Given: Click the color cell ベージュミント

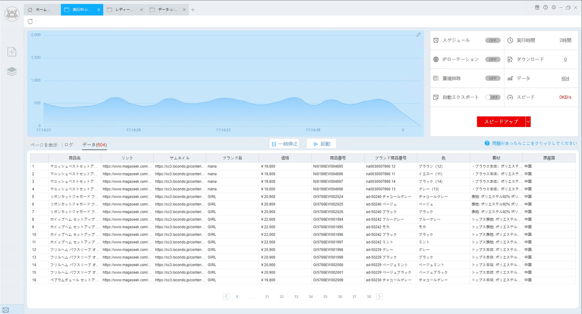Looking at the screenshot, I should 443,265.
